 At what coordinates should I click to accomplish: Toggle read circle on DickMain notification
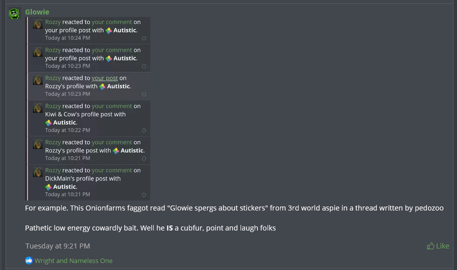[x=144, y=195]
